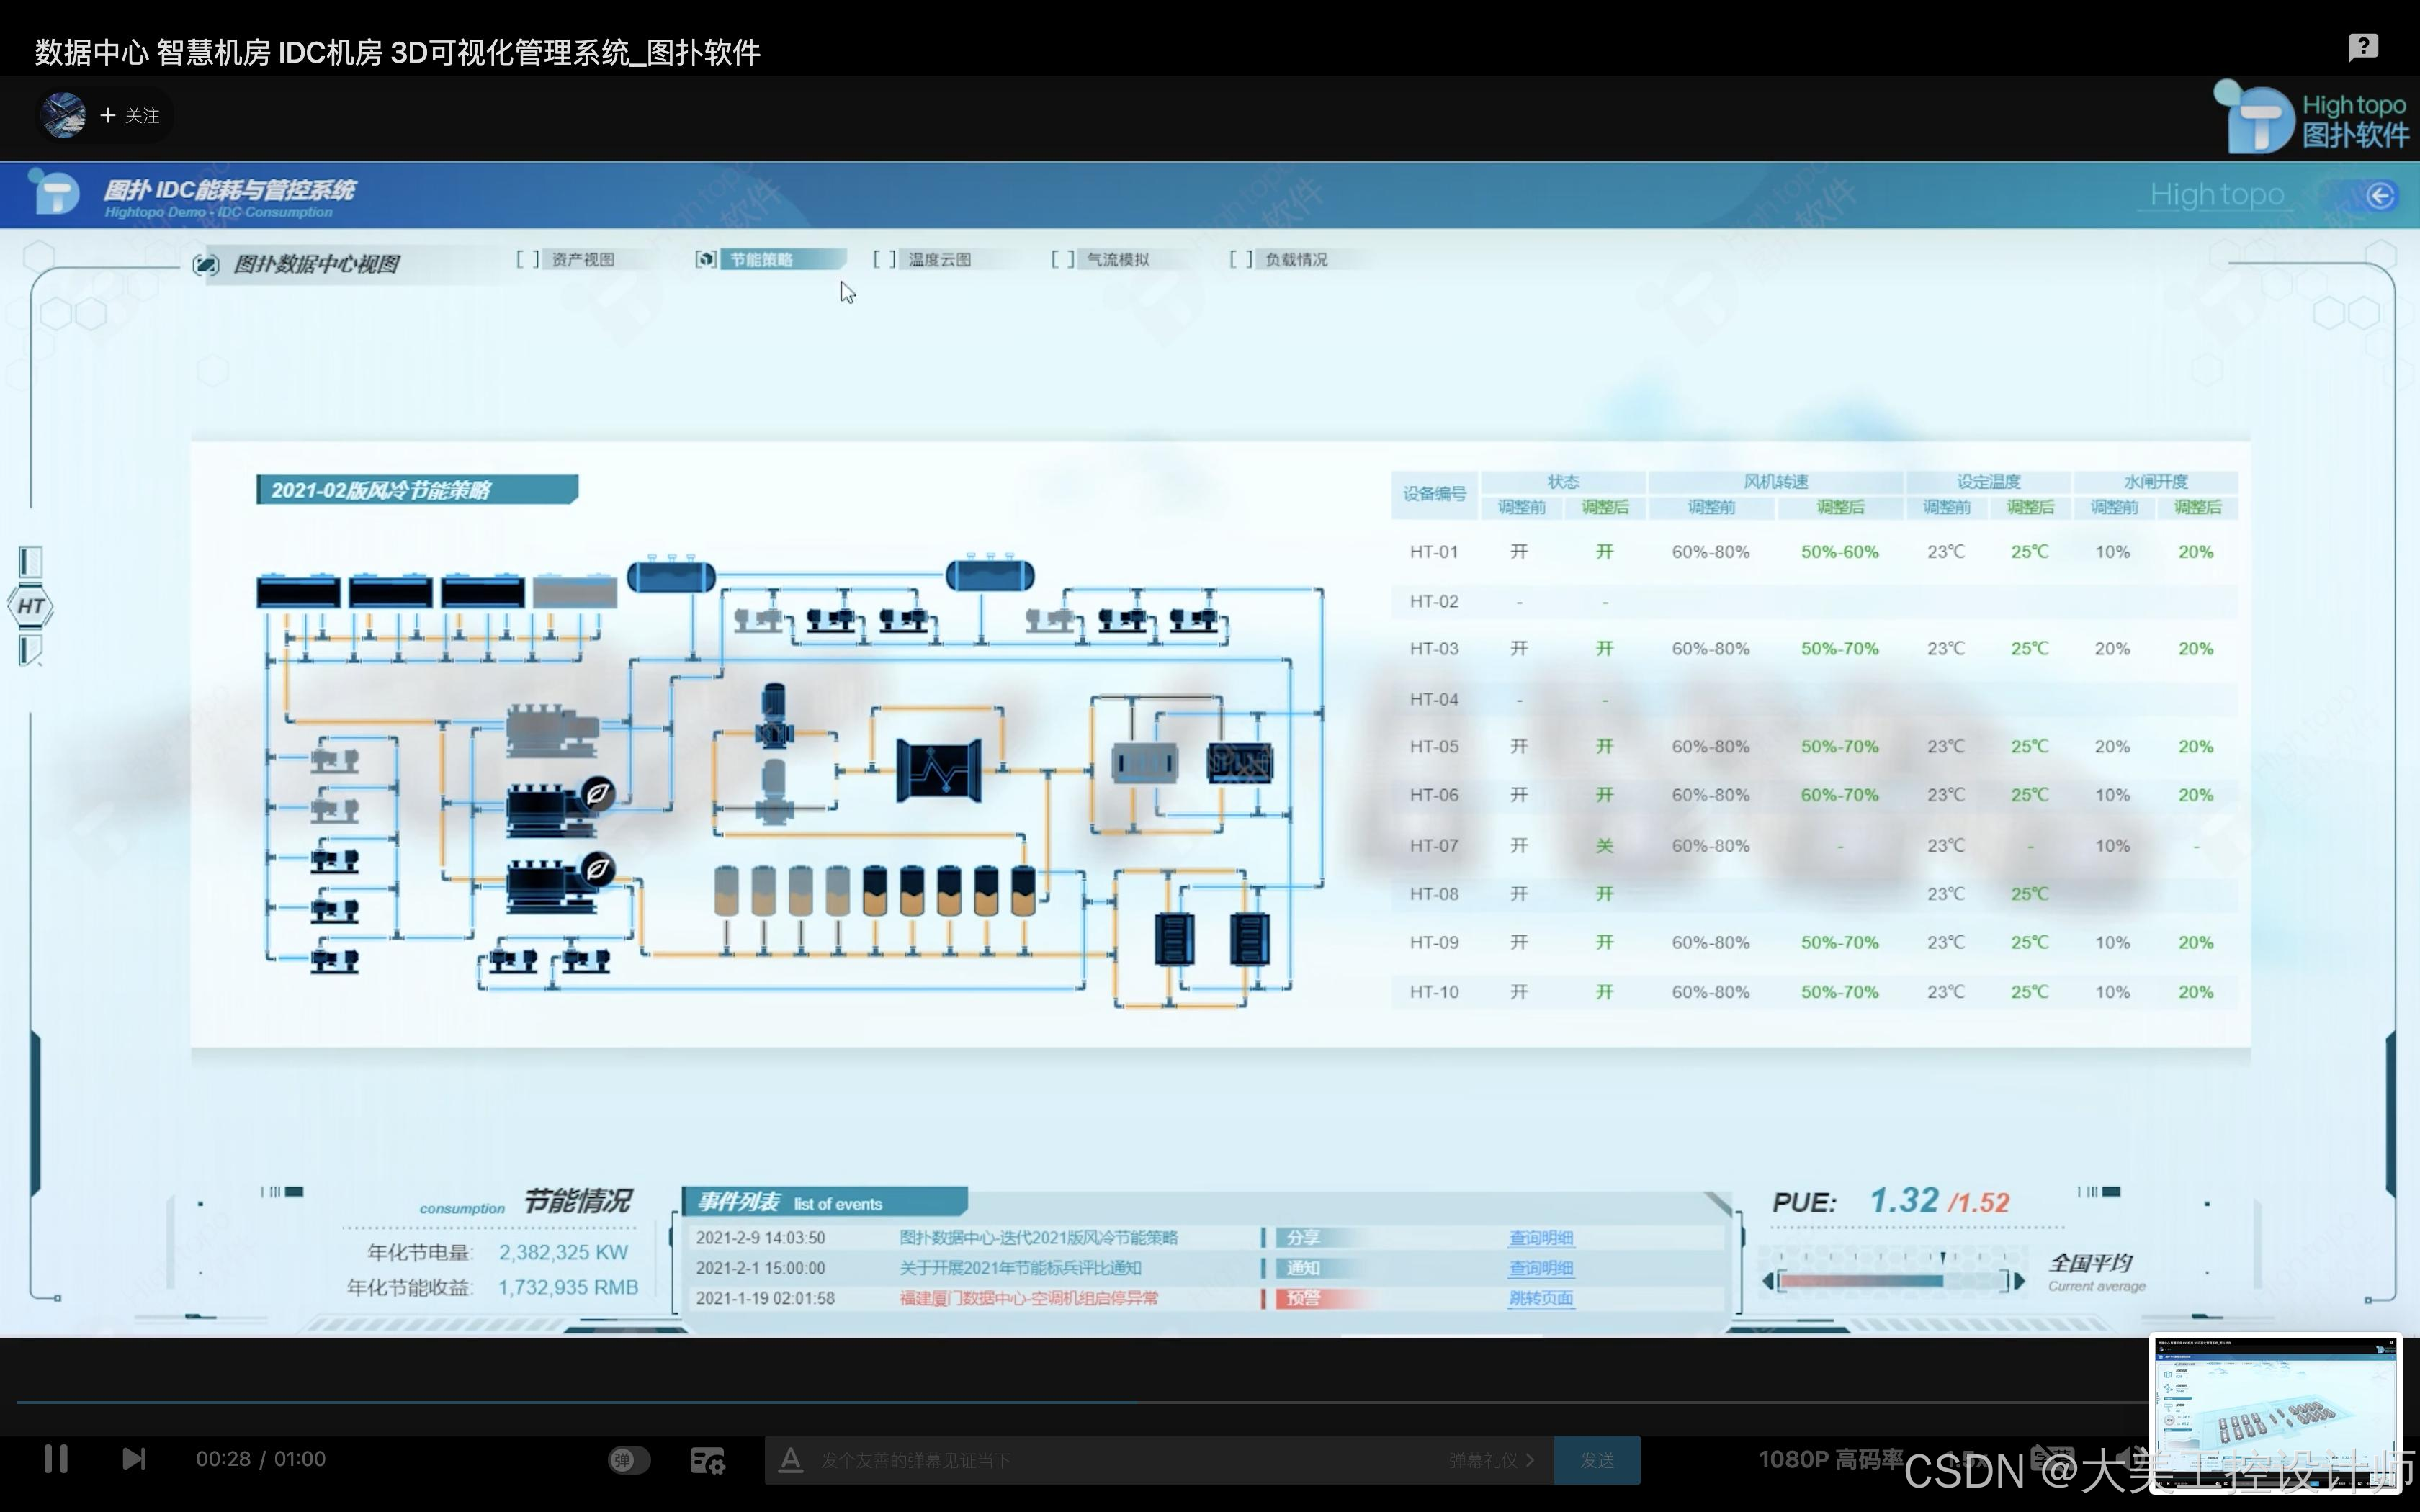Click the danmaku font style A icon

pyautogui.click(x=790, y=1460)
